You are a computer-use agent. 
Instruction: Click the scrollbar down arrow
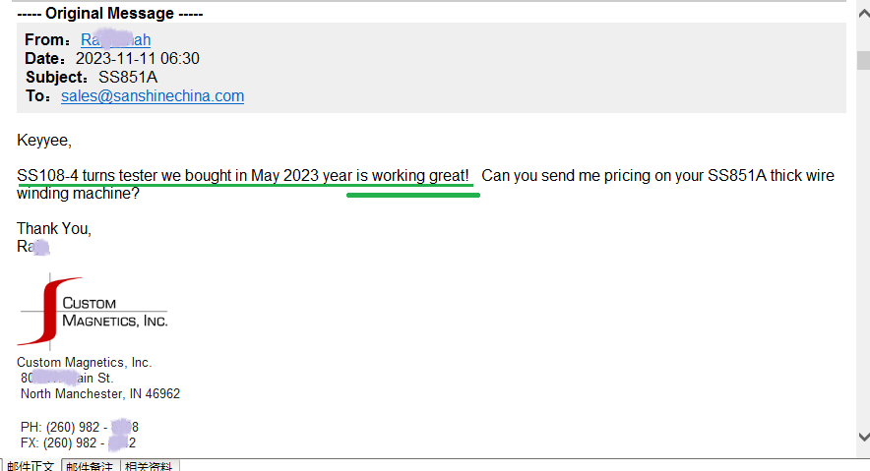pyautogui.click(x=863, y=437)
